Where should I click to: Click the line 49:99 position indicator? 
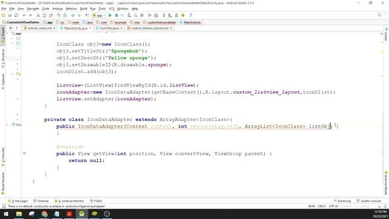pyautogui.click(x=311, y=206)
